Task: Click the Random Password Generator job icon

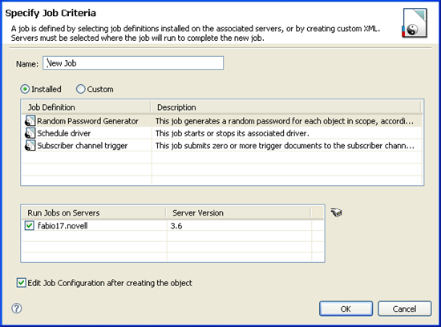Action: pyautogui.click(x=30, y=121)
